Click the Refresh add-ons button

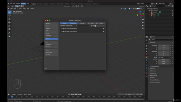tap(100, 23)
